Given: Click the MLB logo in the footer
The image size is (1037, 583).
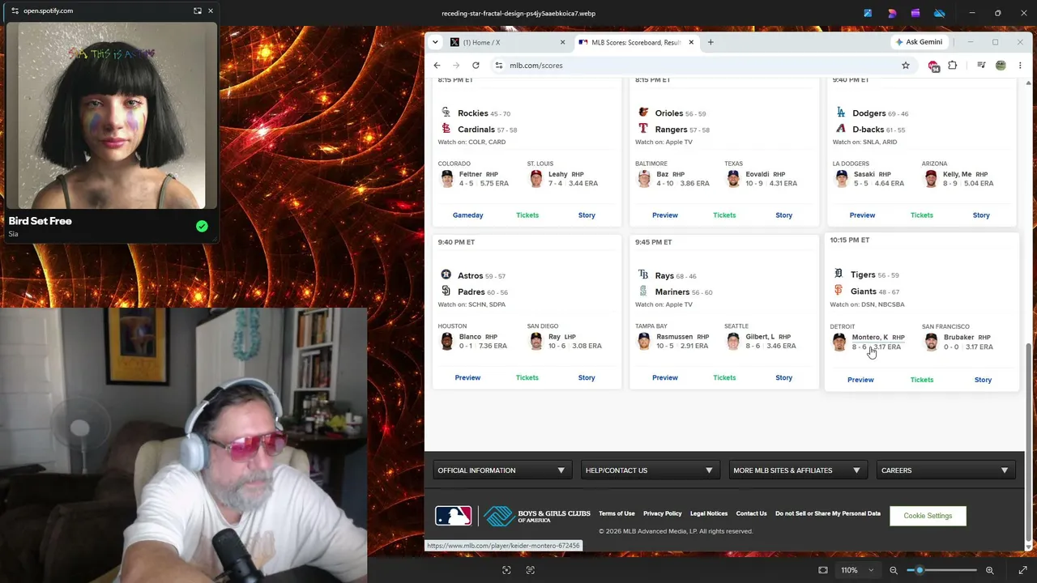Looking at the screenshot, I should click(x=453, y=516).
